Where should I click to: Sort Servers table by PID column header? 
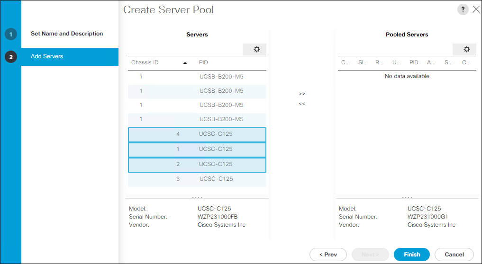[203, 62]
